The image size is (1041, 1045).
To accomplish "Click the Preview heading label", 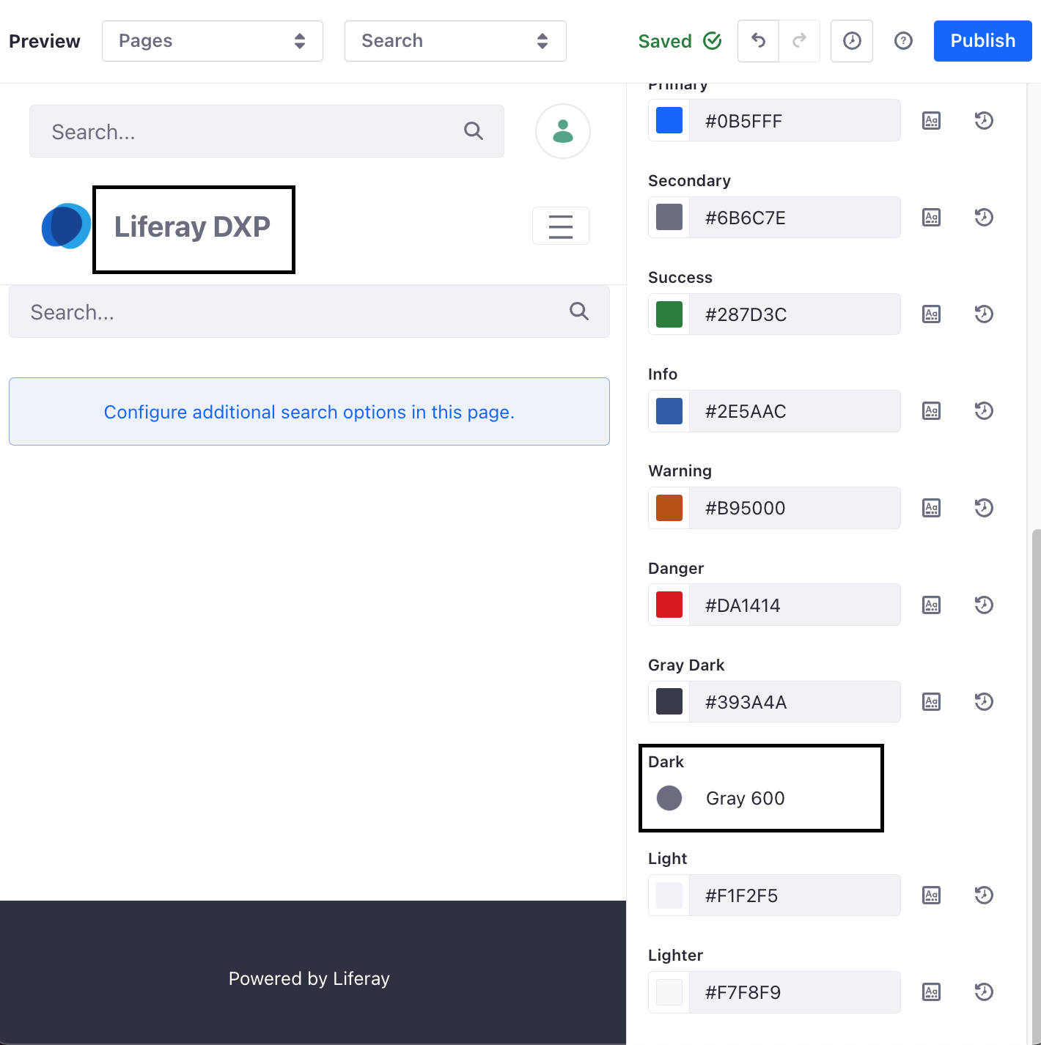I will pyautogui.click(x=45, y=41).
